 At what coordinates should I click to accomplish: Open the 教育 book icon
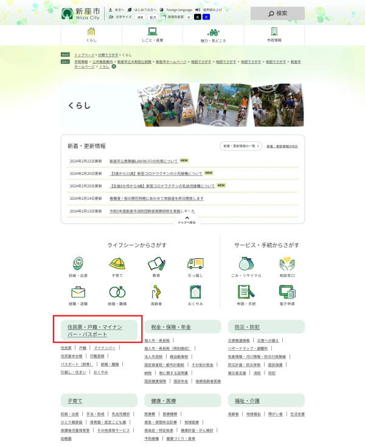156,264
